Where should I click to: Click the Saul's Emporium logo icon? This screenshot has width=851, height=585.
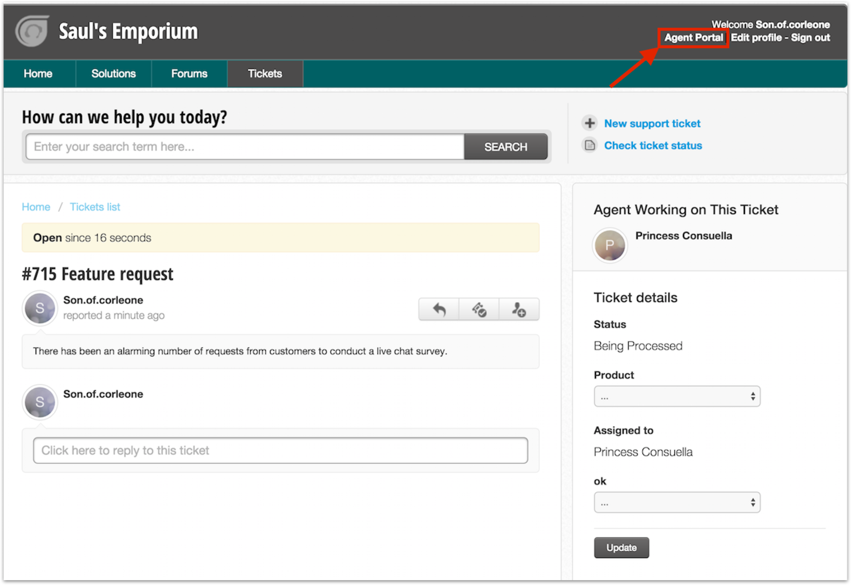[x=32, y=31]
